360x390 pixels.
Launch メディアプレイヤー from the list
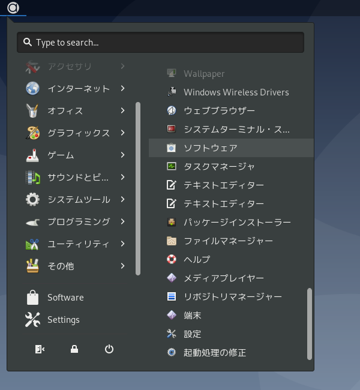231,278
